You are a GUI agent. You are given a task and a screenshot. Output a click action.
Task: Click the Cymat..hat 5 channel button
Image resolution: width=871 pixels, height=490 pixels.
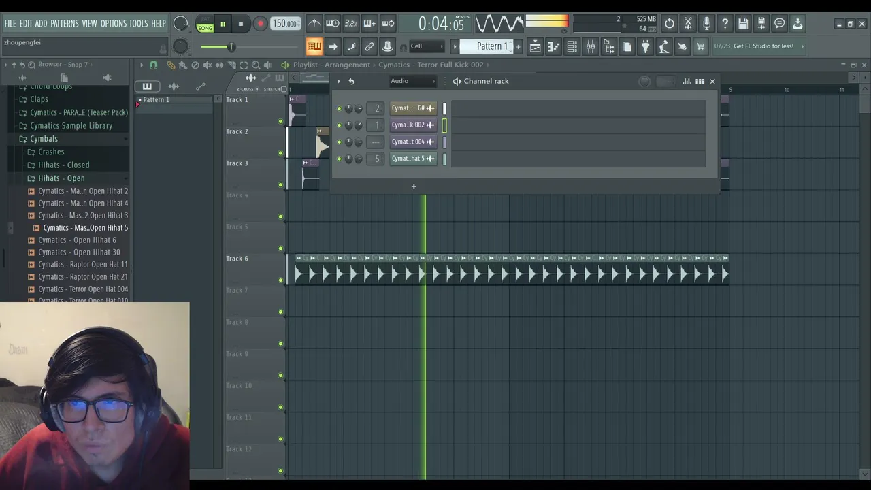(413, 159)
